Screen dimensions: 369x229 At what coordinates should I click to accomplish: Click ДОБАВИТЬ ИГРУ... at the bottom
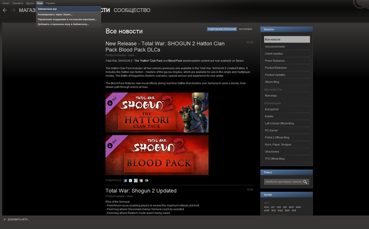[18, 219]
